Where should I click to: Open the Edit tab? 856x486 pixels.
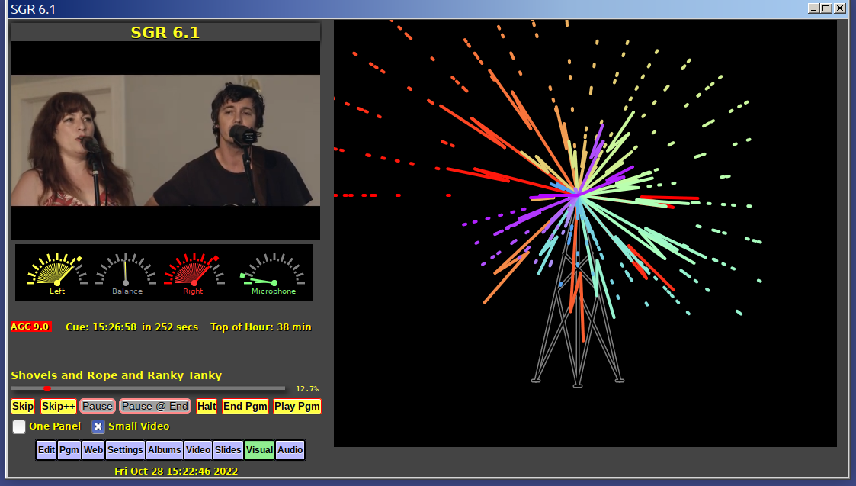(46, 450)
